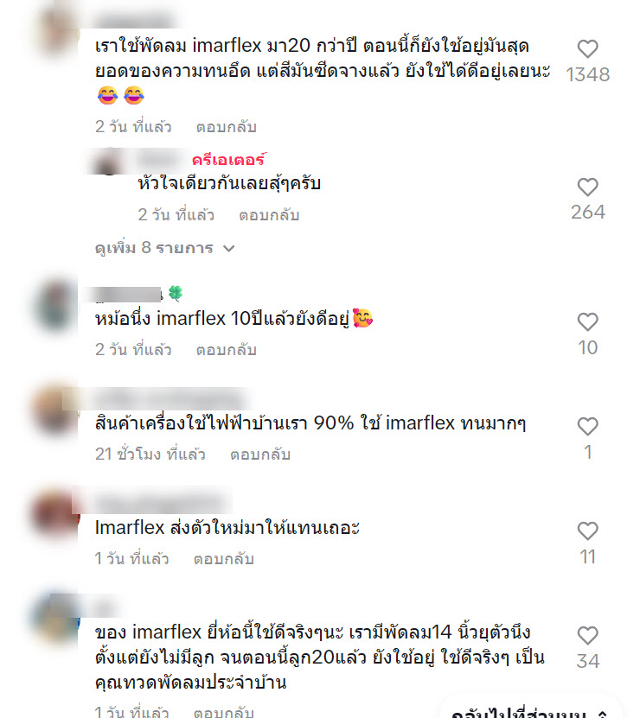Click the 'ครีเอเตอร์' creator badge
640x718 pixels.
pyautogui.click(x=227, y=160)
